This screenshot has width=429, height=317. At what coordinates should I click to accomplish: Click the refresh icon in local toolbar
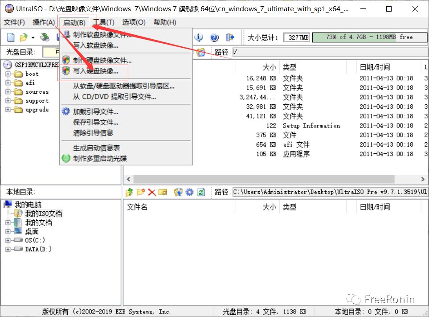tap(201, 192)
